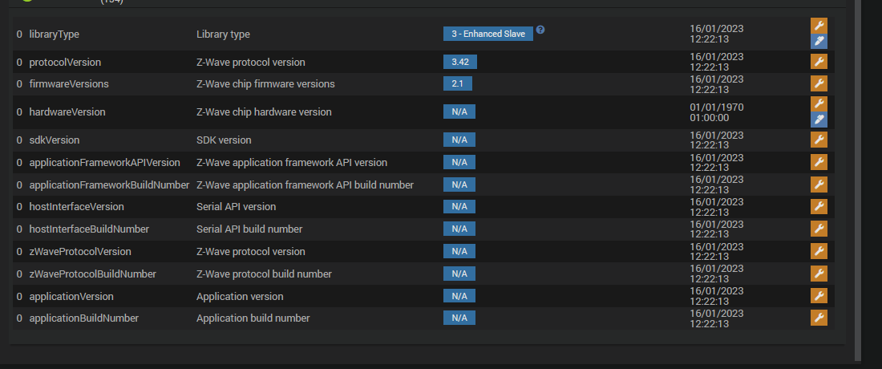The image size is (882, 369).
Task: Select the 2.1 firmware versions badge
Action: tap(458, 83)
